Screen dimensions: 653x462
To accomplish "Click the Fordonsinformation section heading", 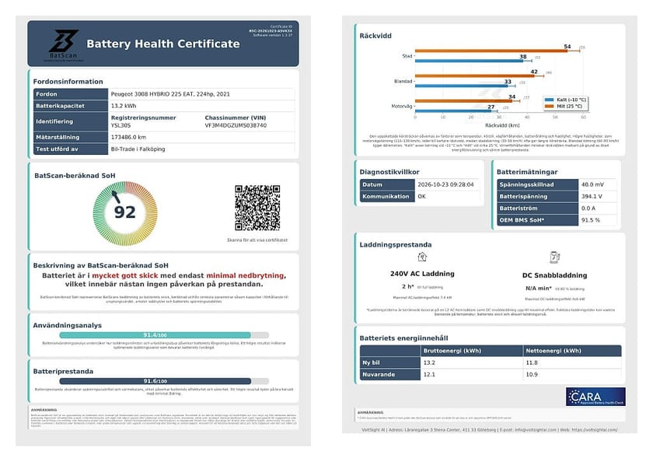I will pyautogui.click(x=68, y=82).
